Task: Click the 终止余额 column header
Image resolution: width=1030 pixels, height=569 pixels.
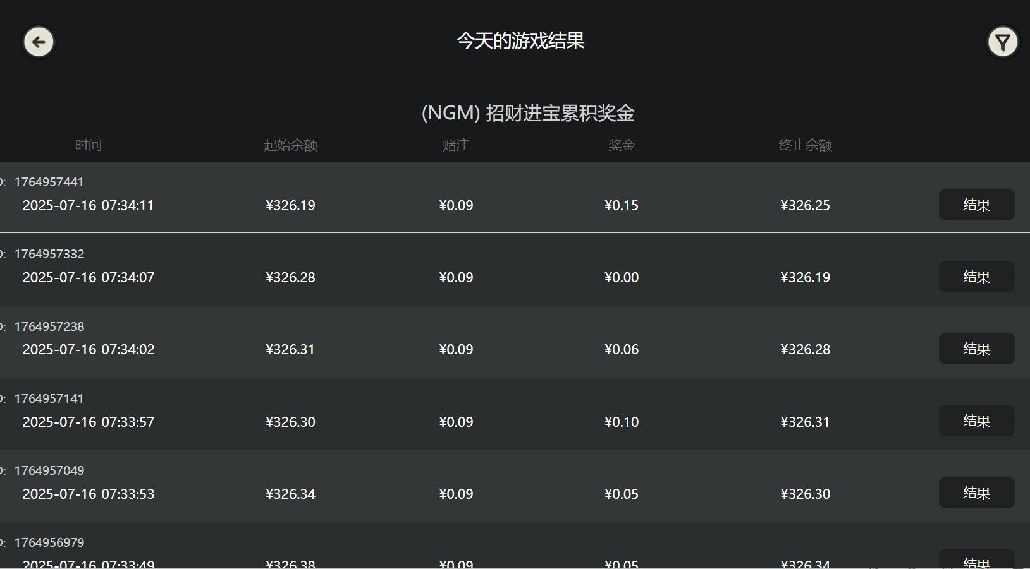Action: click(x=805, y=145)
